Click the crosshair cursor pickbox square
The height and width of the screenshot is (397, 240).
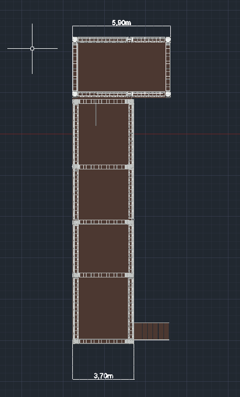32,48
